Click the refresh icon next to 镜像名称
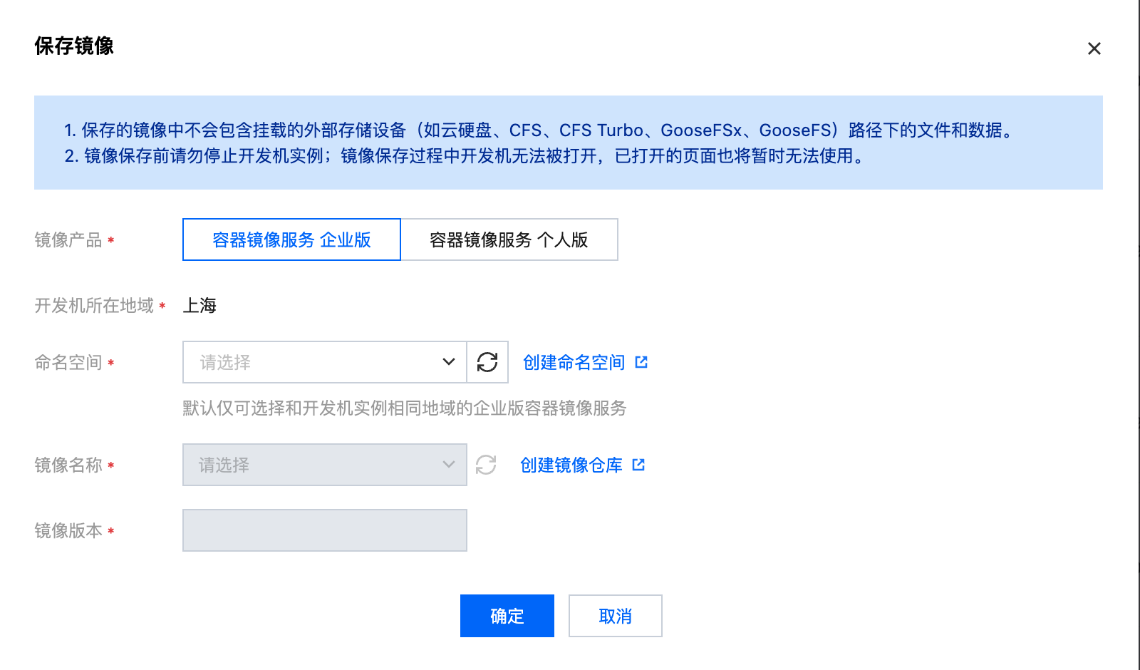Screen dimensions: 1140x670 [x=486, y=465]
